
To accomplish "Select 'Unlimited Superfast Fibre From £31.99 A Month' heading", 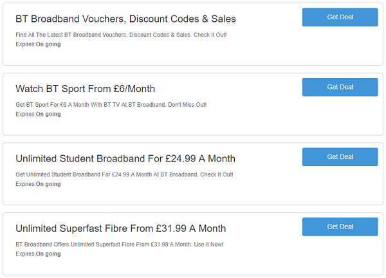I will (x=121, y=228).
